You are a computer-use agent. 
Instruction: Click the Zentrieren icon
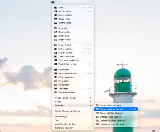click(56, 89)
